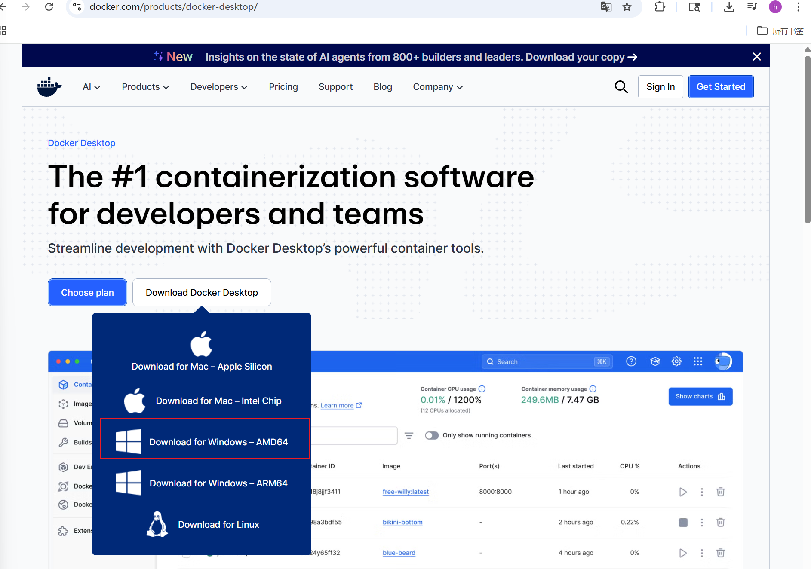Open the free-willy:latest image link

(405, 492)
